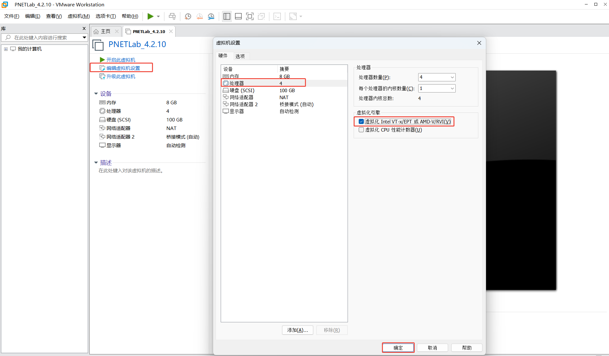
Task: Open the stretch display dropdown arrow
Action: point(301,17)
